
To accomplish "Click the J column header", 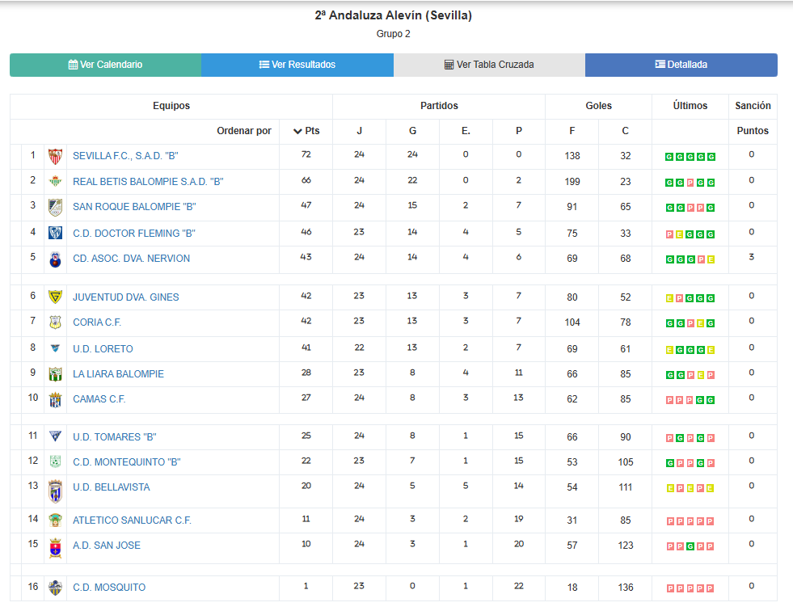I will (359, 131).
